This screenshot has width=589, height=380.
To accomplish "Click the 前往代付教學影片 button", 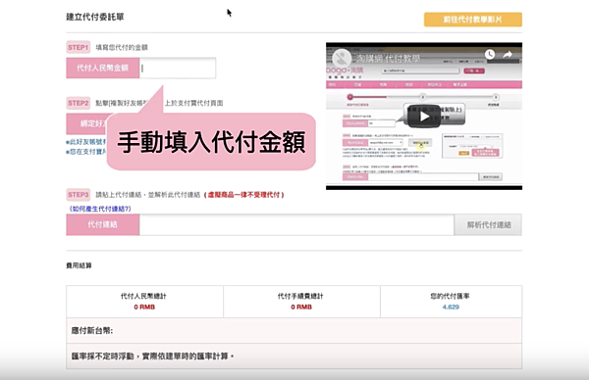I will pos(473,20).
